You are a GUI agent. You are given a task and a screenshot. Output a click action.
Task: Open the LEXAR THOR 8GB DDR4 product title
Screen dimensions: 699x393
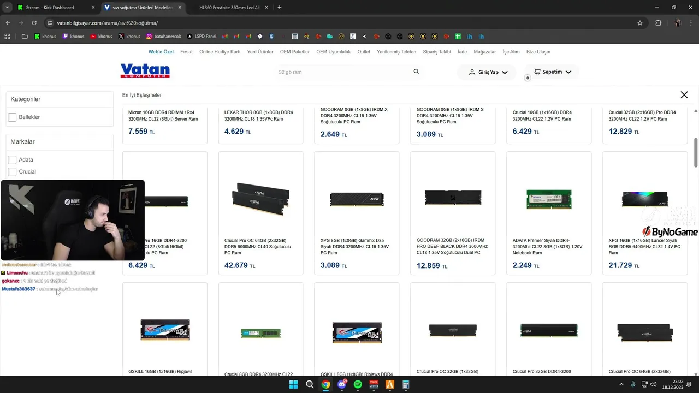259,115
